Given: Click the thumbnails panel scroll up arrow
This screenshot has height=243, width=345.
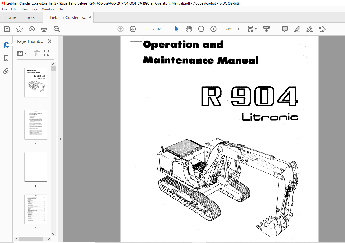Looking at the screenshot, I should pyautogui.click(x=54, y=64).
